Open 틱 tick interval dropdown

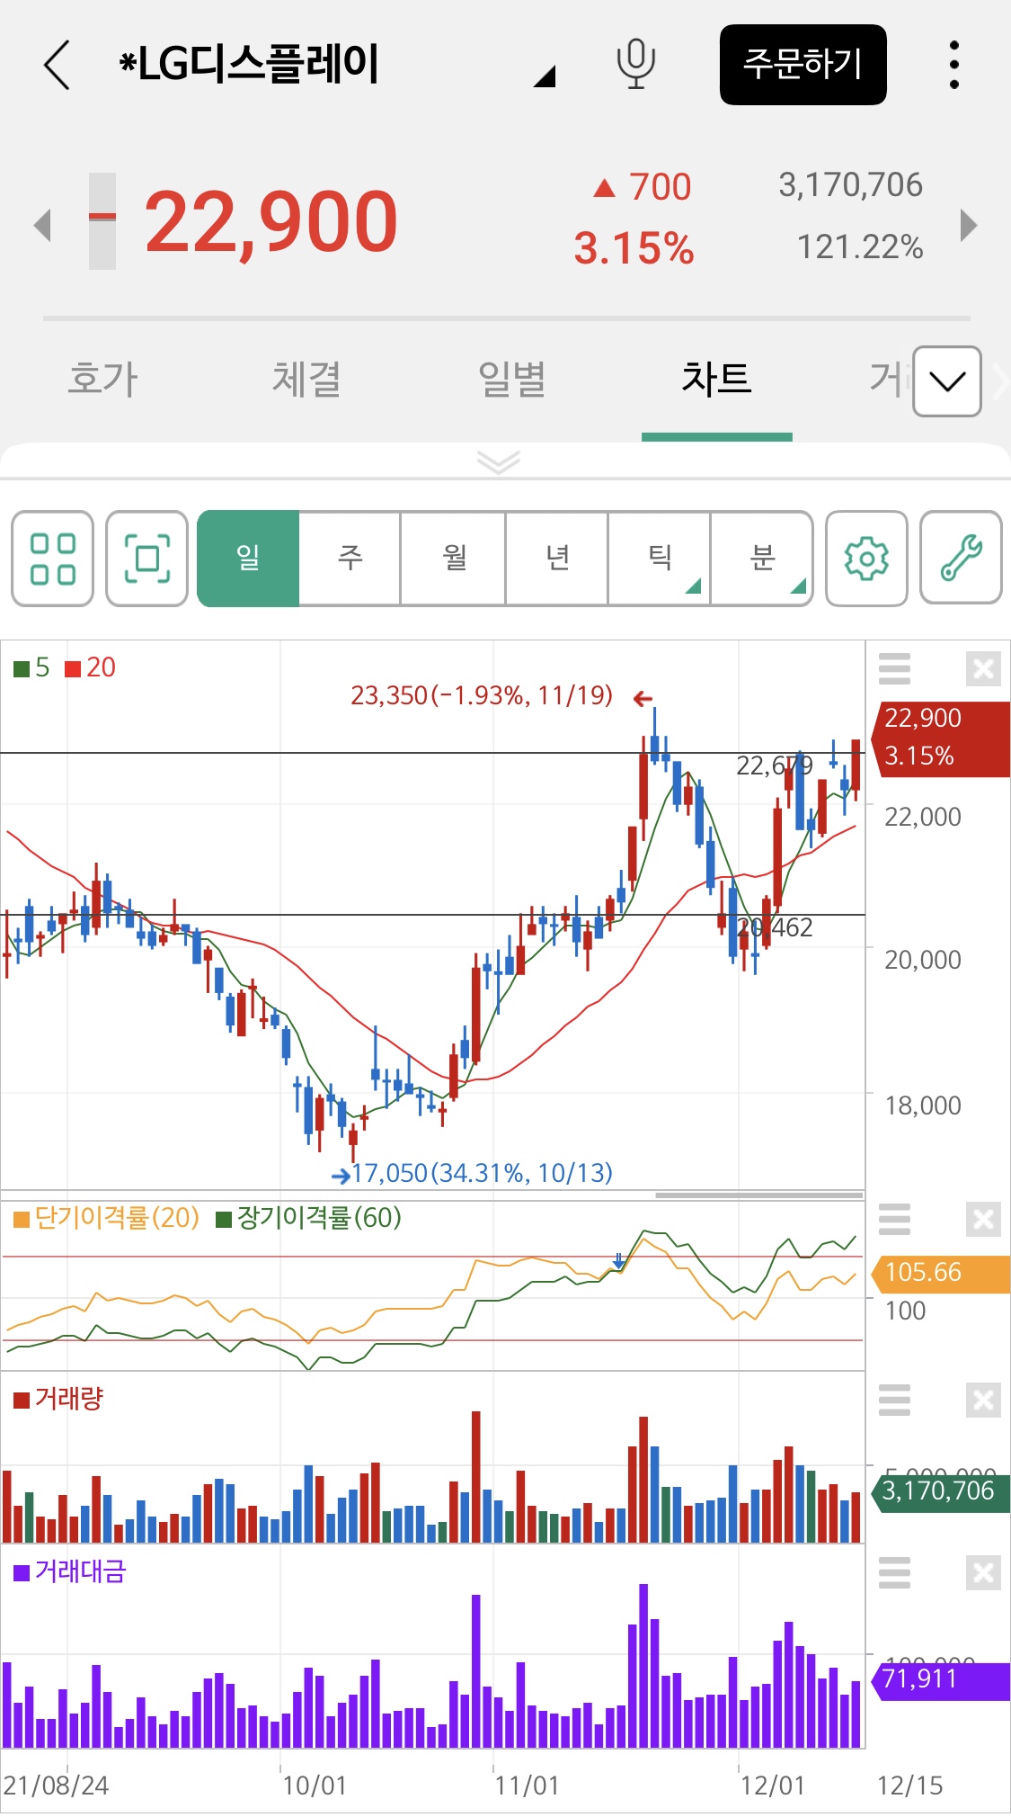pyautogui.click(x=660, y=559)
